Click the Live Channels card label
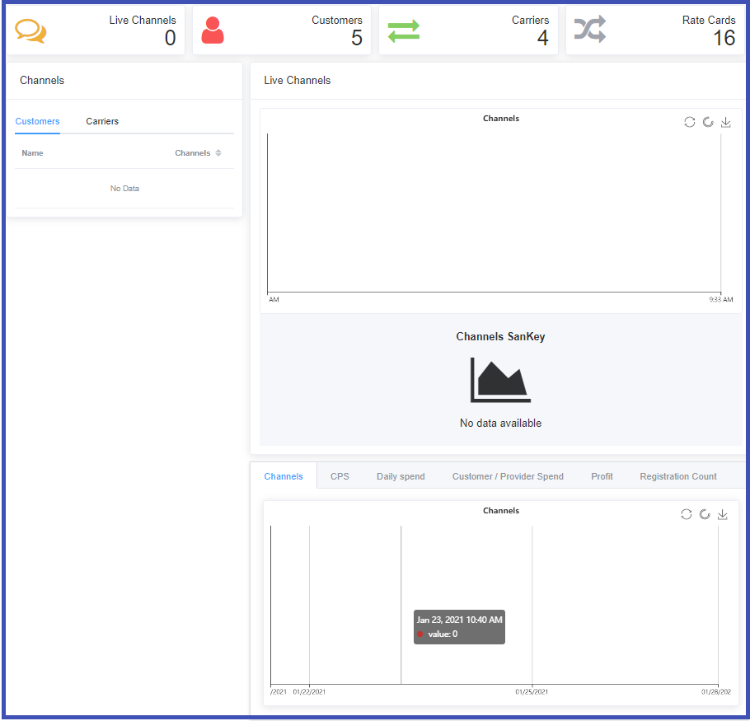Image resolution: width=750 pixels, height=721 pixels. click(x=143, y=20)
